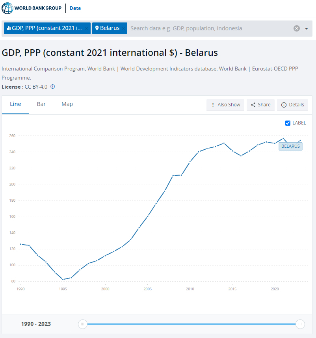This screenshot has width=316, height=338.
Task: Click the right handle of the year slider
Action: click(300, 324)
